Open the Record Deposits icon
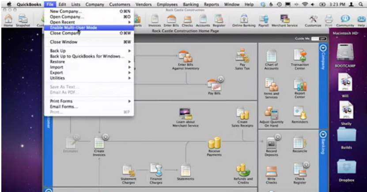 point(271,147)
